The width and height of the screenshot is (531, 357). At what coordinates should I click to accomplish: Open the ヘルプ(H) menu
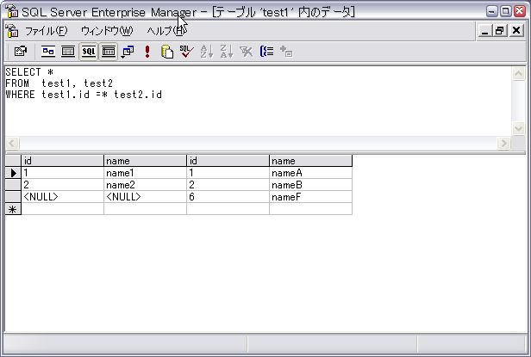164,31
